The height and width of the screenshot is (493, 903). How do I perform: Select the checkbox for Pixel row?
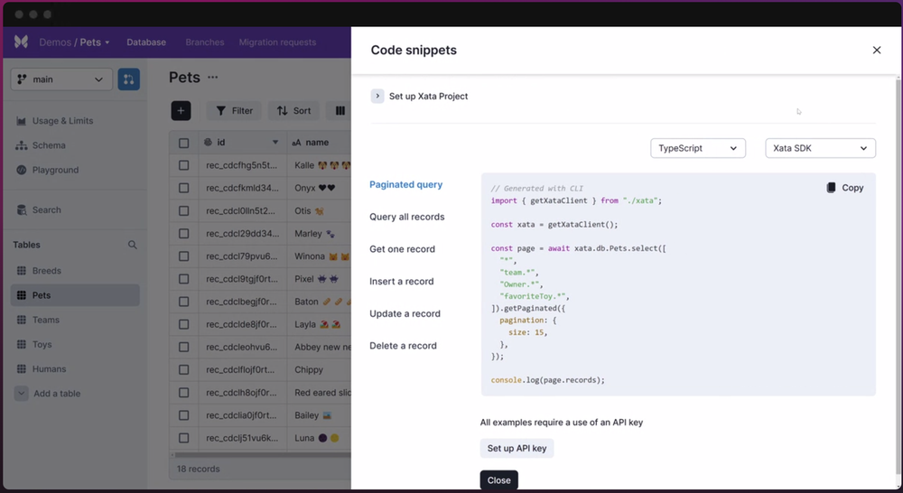tap(183, 279)
